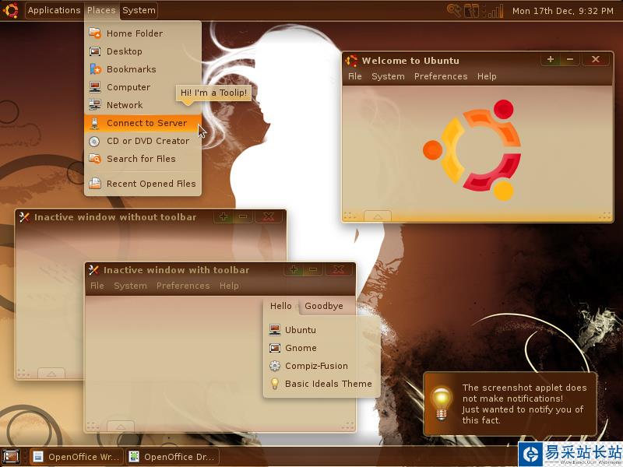Click the Basic Ideals Theme bulb icon
Viewport: 623px width, 467px height.
pos(275,384)
